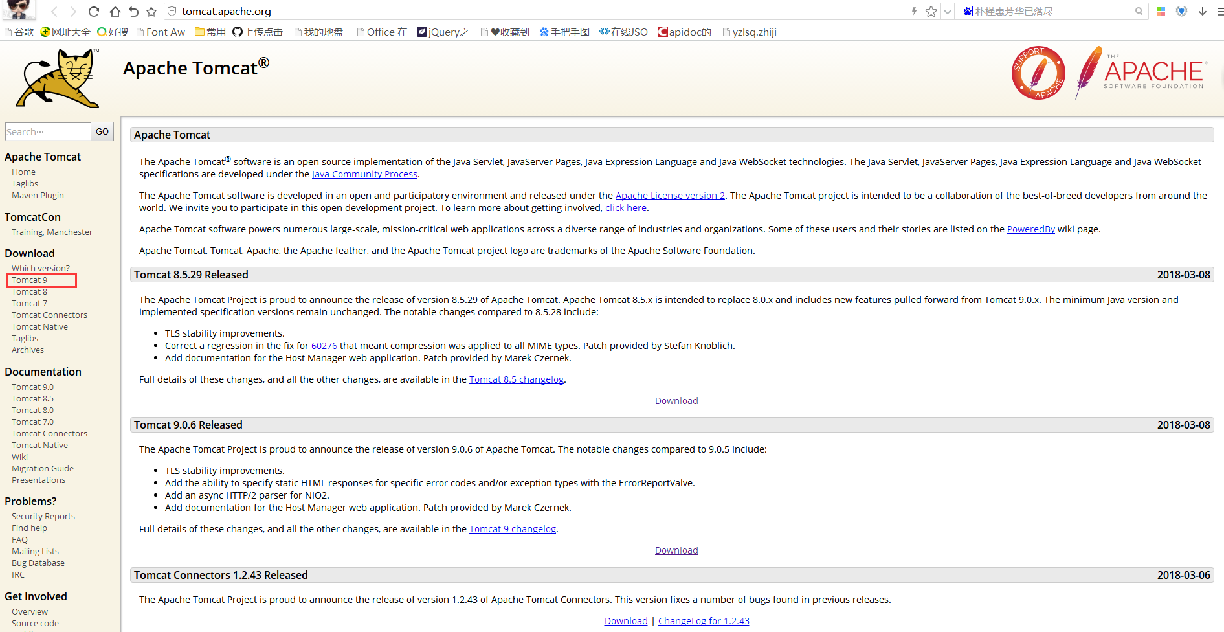The height and width of the screenshot is (632, 1224).
Task: Open the Tomcat 9 changelog link
Action: pos(513,529)
